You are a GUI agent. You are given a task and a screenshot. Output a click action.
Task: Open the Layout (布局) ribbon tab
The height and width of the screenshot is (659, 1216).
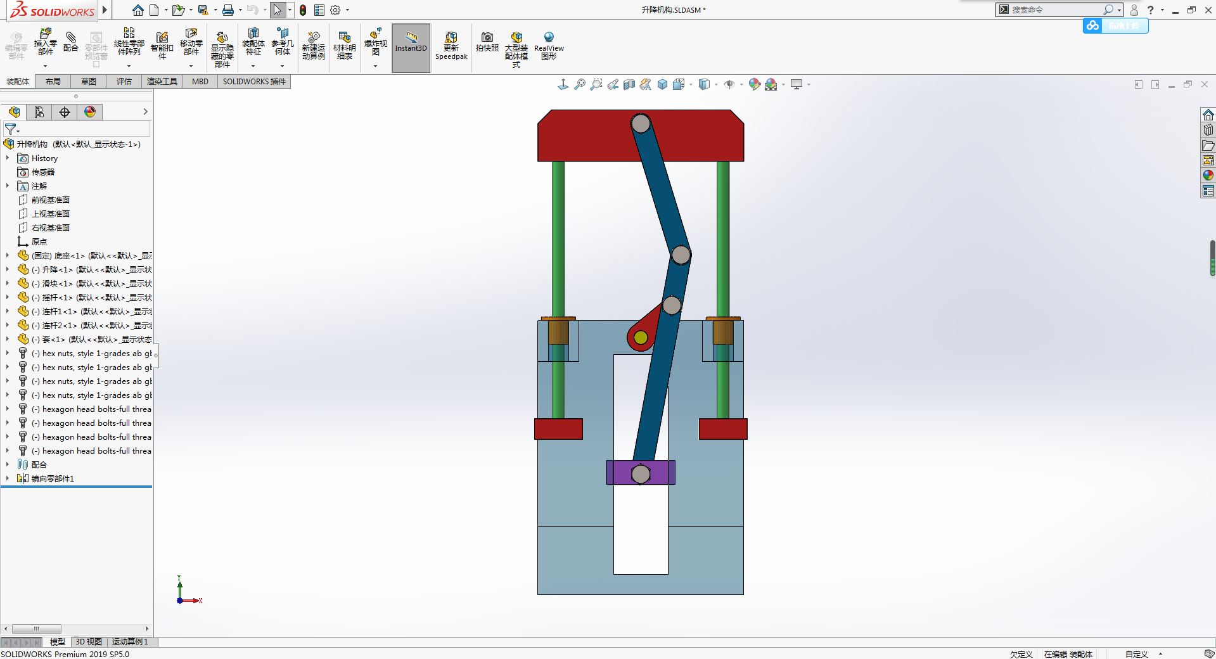(53, 82)
